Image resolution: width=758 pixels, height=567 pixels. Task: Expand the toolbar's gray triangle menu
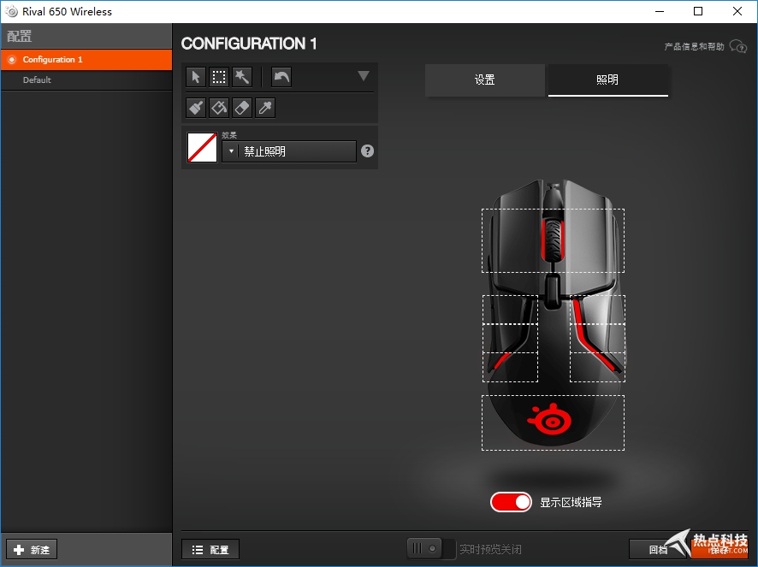[x=363, y=76]
